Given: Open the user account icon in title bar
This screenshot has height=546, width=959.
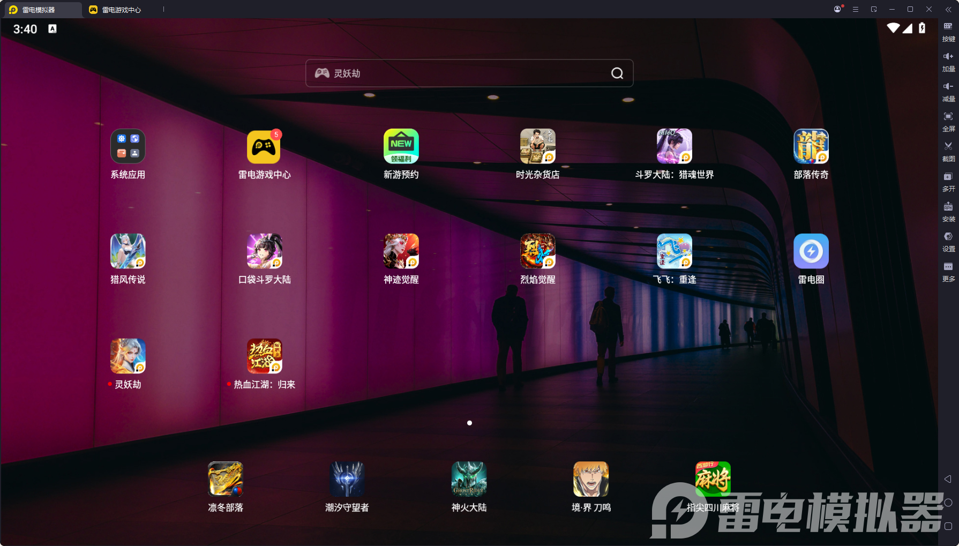Looking at the screenshot, I should click(x=837, y=9).
